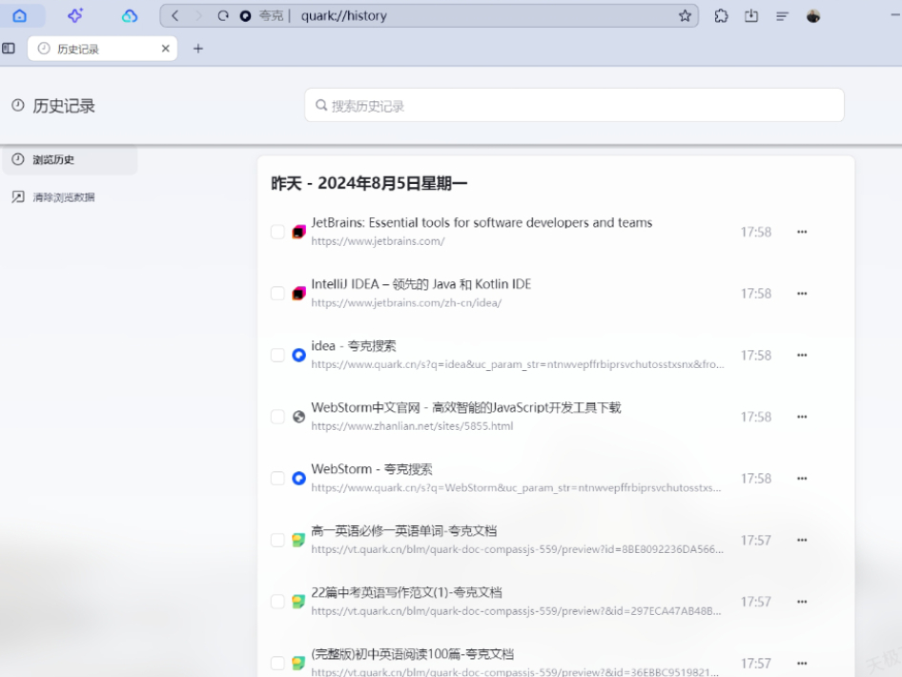Open the browser menu lines icon

click(782, 16)
